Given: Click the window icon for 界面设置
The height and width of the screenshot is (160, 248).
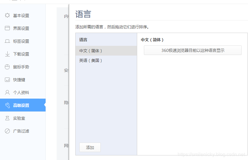Looking at the screenshot, I should (x=7, y=28).
